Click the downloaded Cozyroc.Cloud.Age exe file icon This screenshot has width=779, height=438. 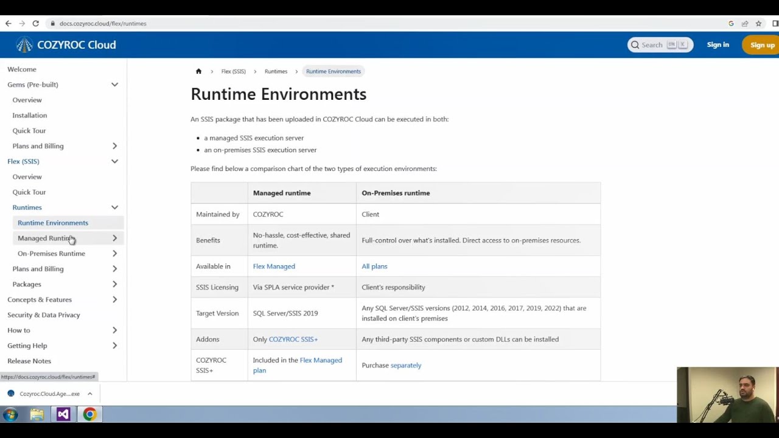tap(11, 394)
